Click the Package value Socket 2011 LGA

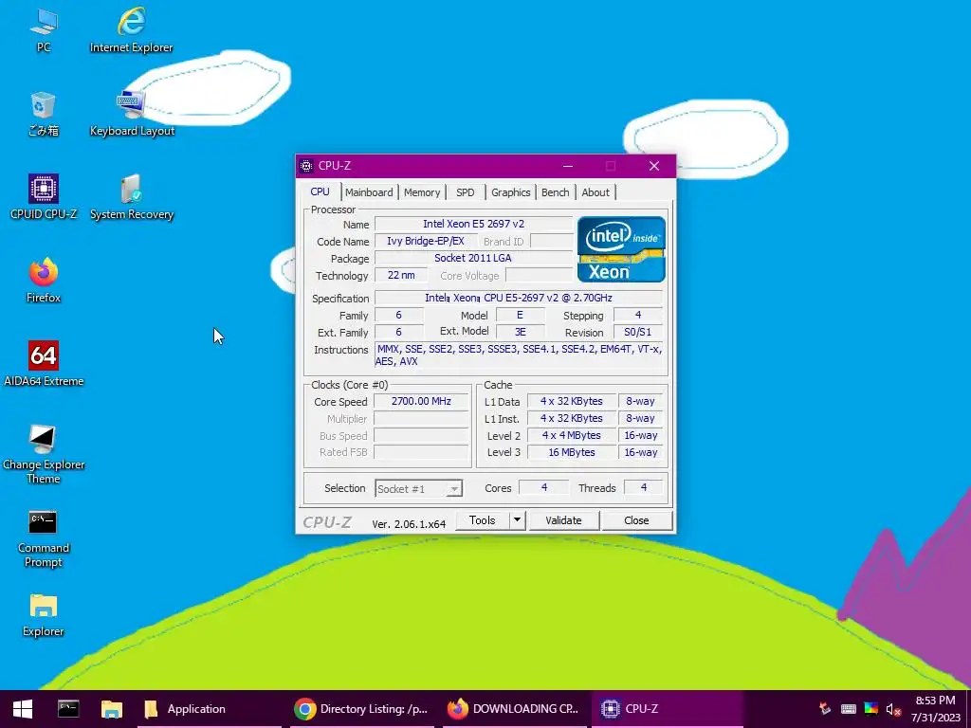click(474, 258)
